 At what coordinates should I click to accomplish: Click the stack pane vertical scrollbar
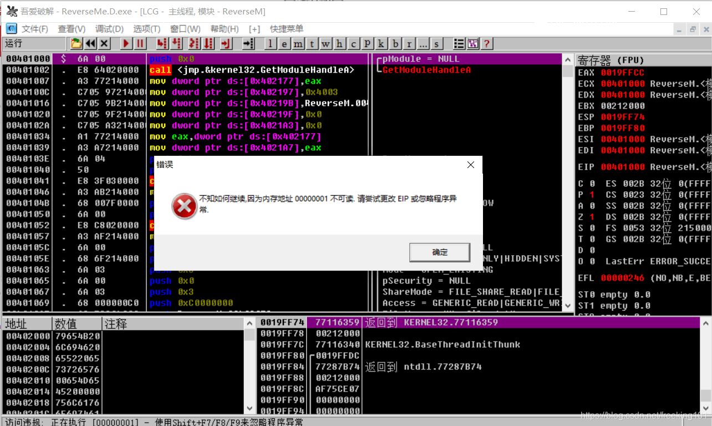click(x=705, y=366)
